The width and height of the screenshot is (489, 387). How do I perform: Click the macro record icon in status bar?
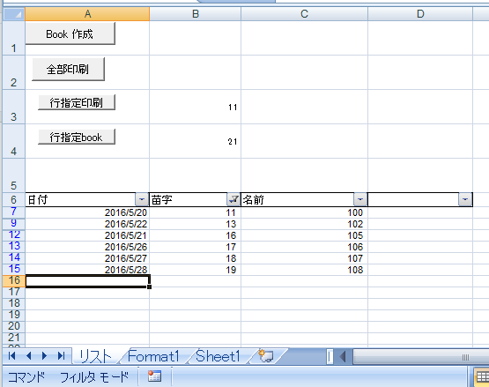coord(154,376)
